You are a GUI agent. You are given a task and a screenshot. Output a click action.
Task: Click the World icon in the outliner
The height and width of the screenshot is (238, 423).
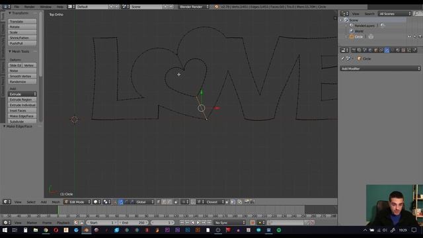tap(352, 31)
